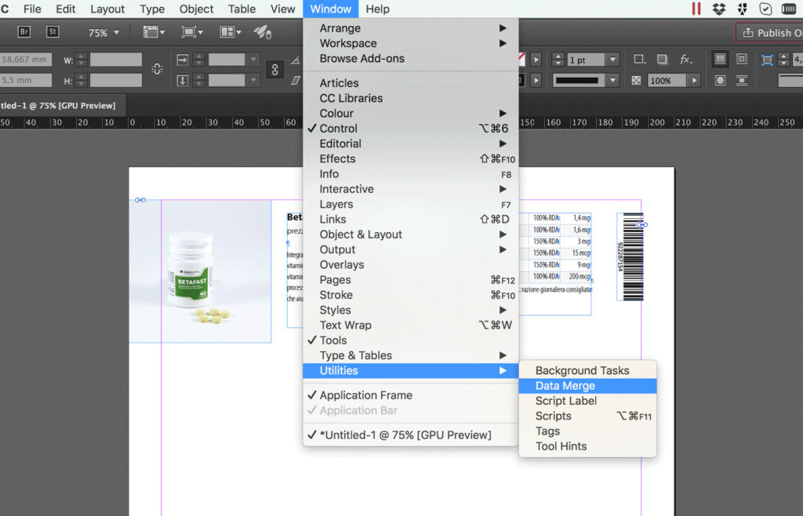Open the Arrange Documents dropdown
Image resolution: width=803 pixels, height=516 pixels.
tap(230, 32)
